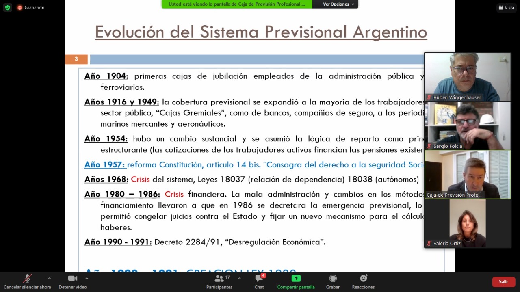Image resolution: width=520 pixels, height=292 pixels.
Task: Select Sergio Folcia's video thumbnail
Action: 468,126
